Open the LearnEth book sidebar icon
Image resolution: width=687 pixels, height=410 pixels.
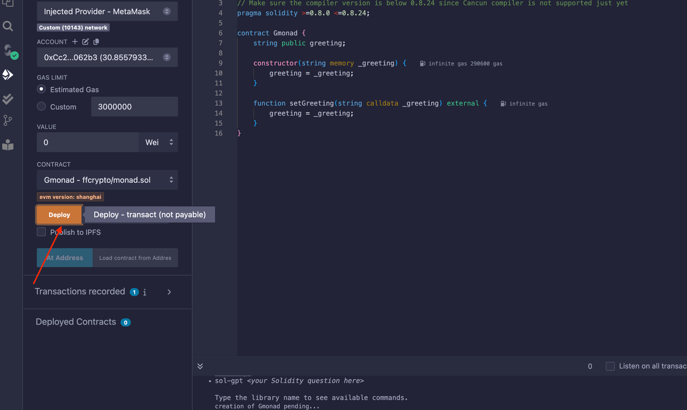click(x=8, y=145)
